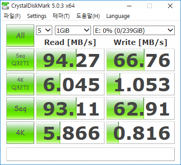Open the 테마(T) theme menu
This screenshot has width=181, height=165.
click(61, 16)
